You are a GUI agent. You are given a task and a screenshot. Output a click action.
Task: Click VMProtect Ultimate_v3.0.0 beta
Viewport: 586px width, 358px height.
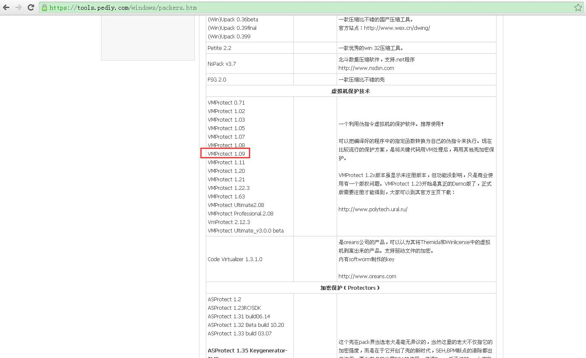(x=246, y=230)
